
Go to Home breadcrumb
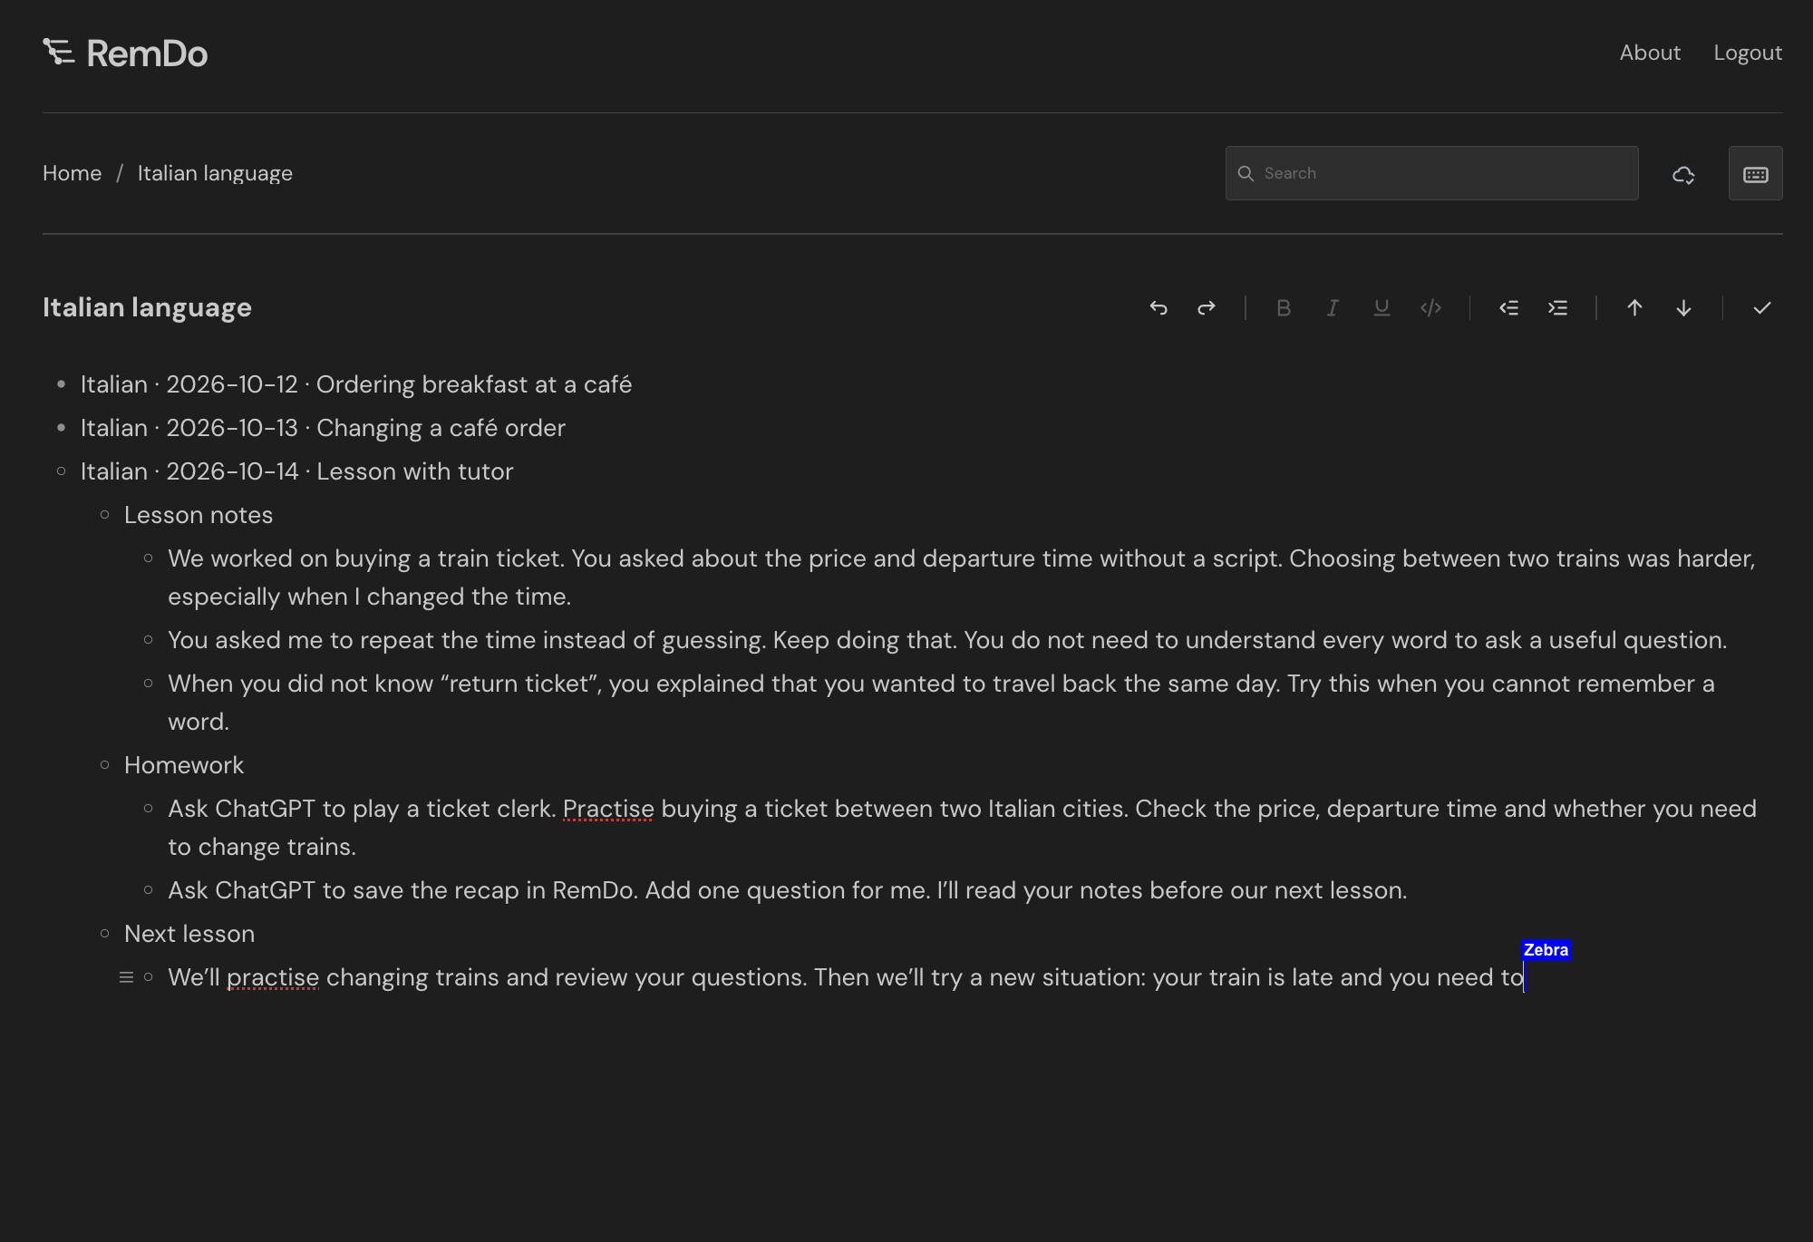[72, 173]
